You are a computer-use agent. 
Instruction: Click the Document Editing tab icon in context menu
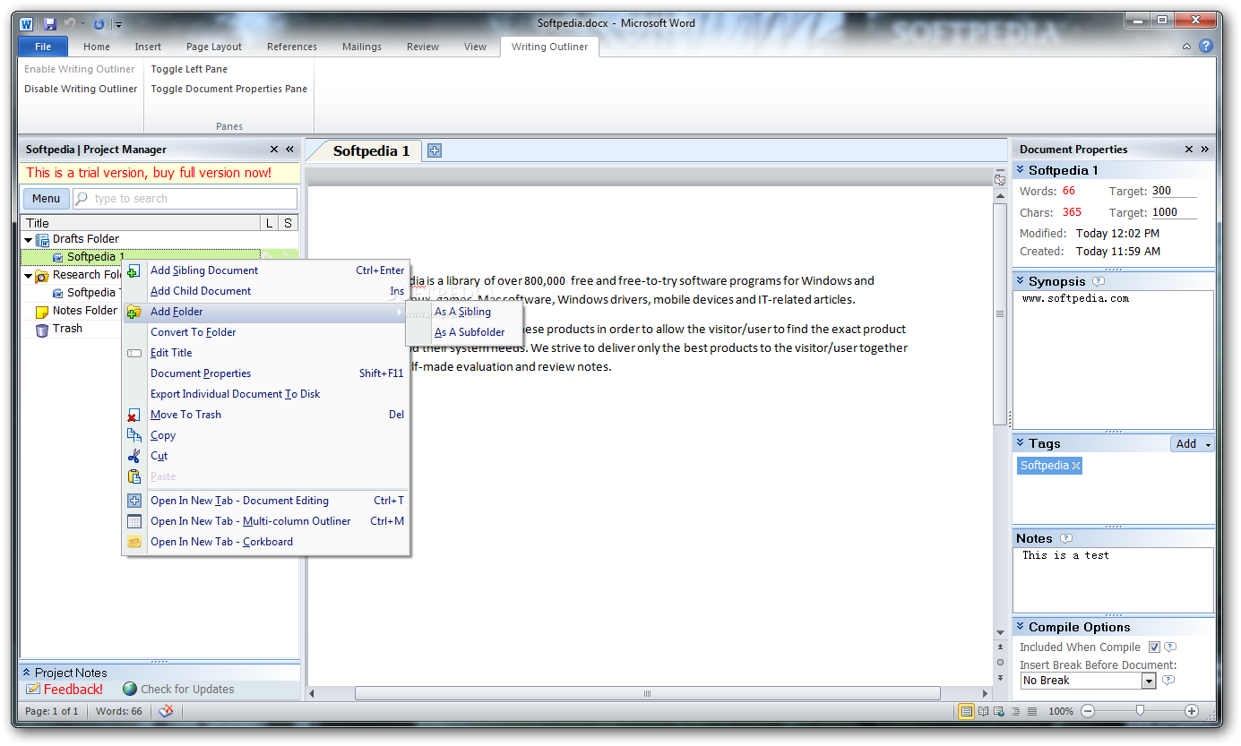click(x=134, y=501)
